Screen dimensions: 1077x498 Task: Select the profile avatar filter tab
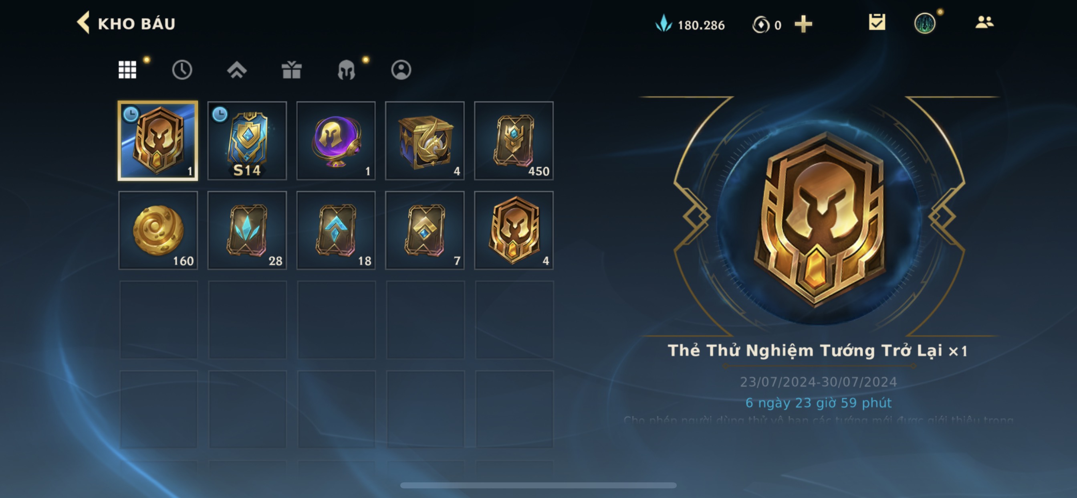point(401,70)
